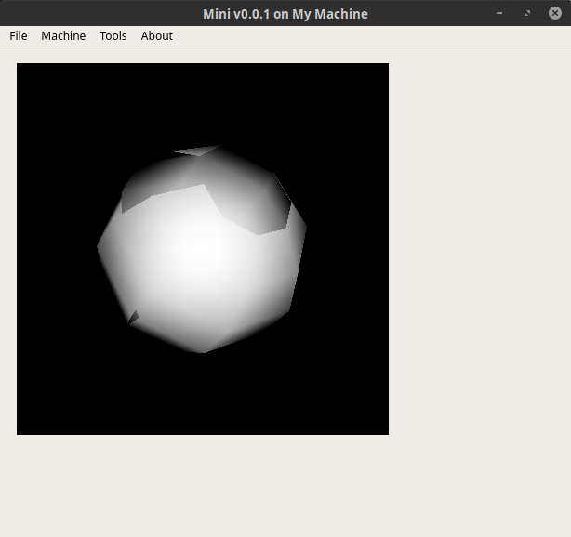
Task: Open the Tools menu
Action: (x=113, y=36)
